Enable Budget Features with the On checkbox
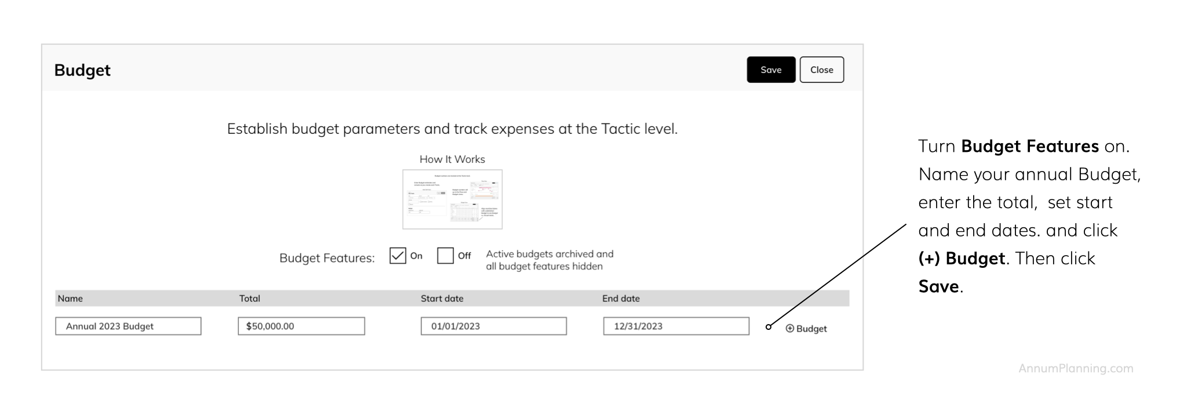 click(398, 256)
